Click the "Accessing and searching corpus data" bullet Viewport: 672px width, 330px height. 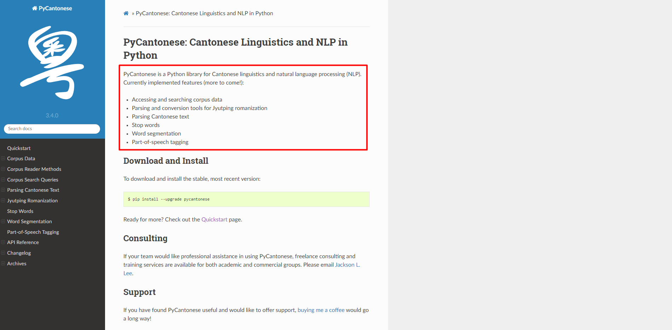coord(177,99)
